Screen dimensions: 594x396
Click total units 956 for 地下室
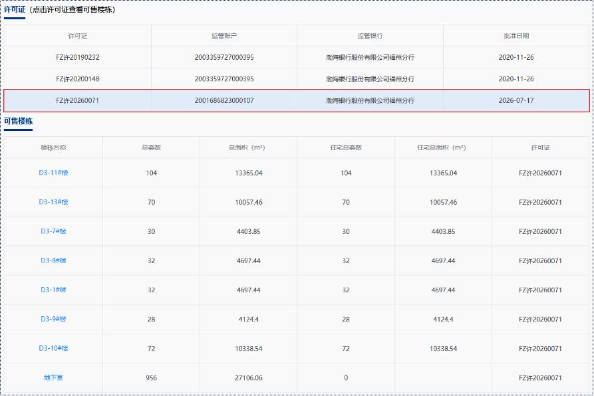(151, 377)
